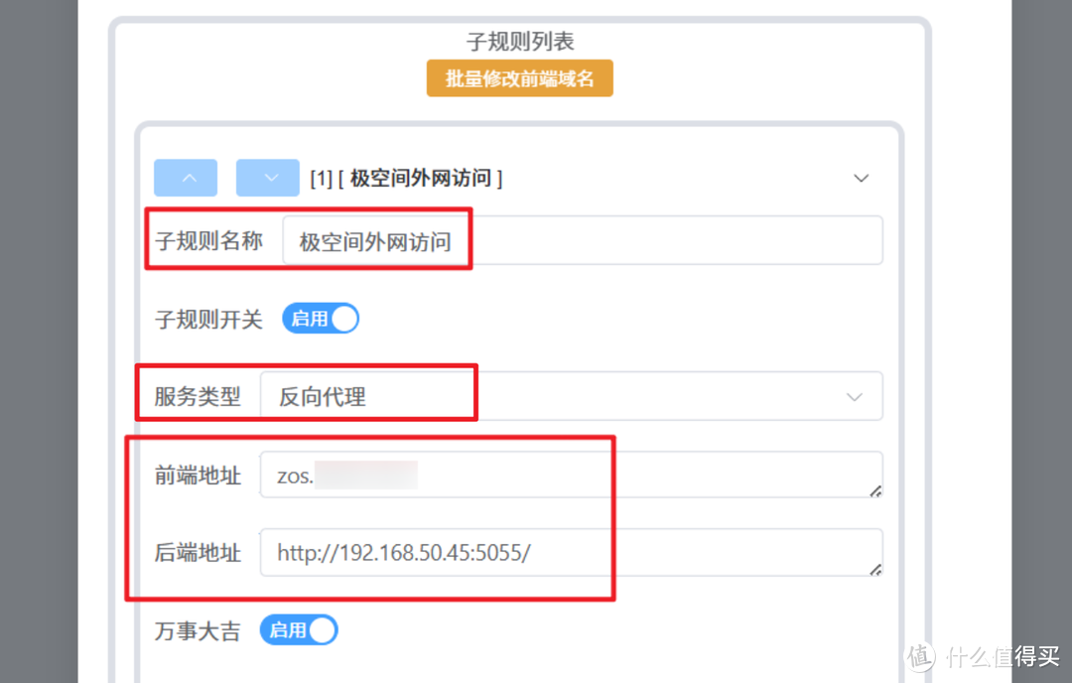
Task: Collapse the 极空间外网访问 sub-rule panel
Action: click(x=861, y=178)
